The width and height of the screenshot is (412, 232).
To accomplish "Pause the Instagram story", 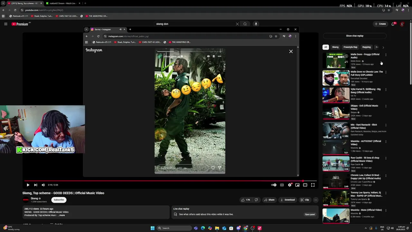I will click(214, 56).
